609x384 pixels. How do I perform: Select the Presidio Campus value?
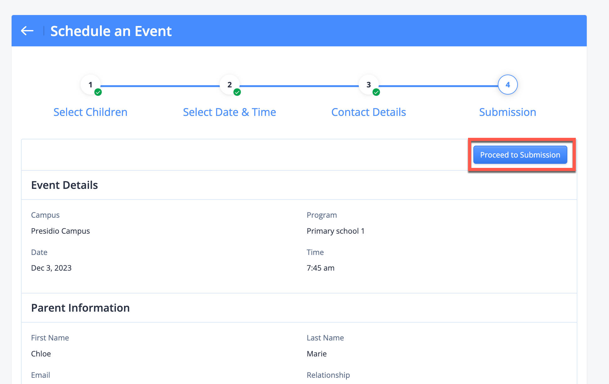click(x=60, y=231)
